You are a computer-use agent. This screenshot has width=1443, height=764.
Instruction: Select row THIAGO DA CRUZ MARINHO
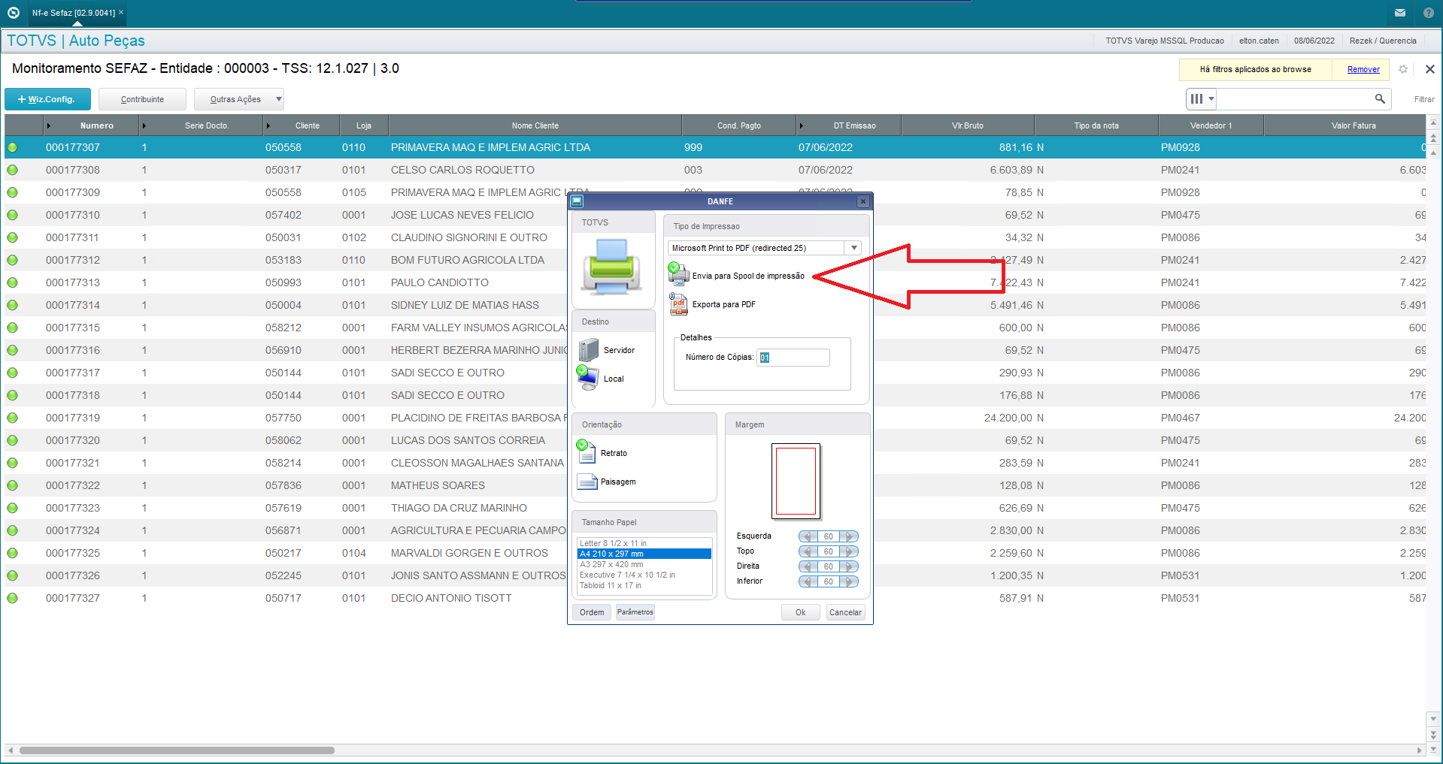715,508
